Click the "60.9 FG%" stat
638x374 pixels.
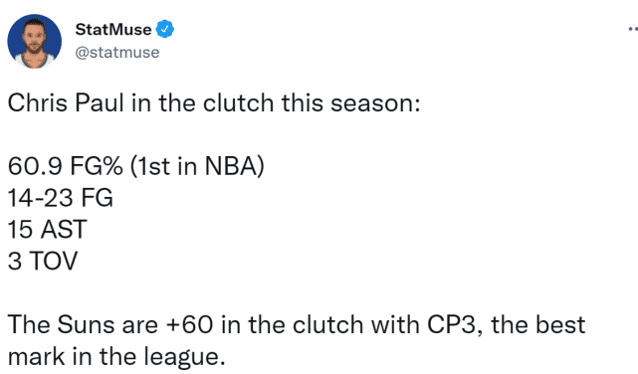pyautogui.click(x=65, y=166)
